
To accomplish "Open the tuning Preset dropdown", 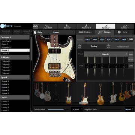I will click(106, 54).
